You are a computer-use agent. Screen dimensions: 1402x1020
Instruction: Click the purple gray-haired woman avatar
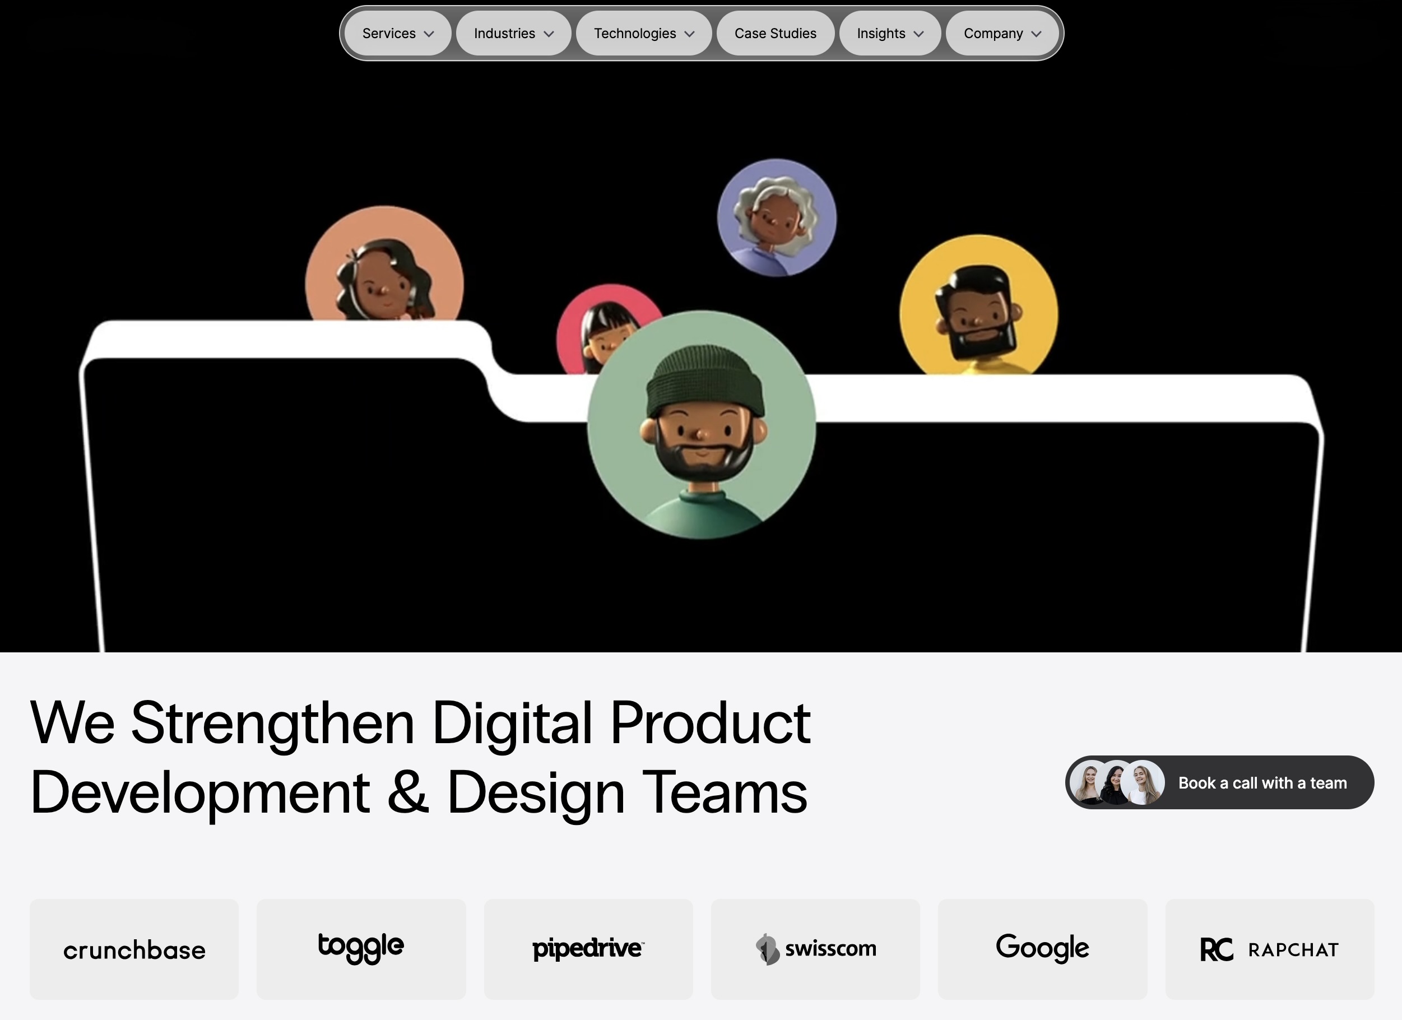point(777,217)
